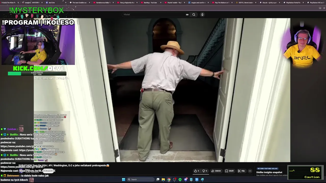Launch File Explorer from taskbar

point(164,179)
